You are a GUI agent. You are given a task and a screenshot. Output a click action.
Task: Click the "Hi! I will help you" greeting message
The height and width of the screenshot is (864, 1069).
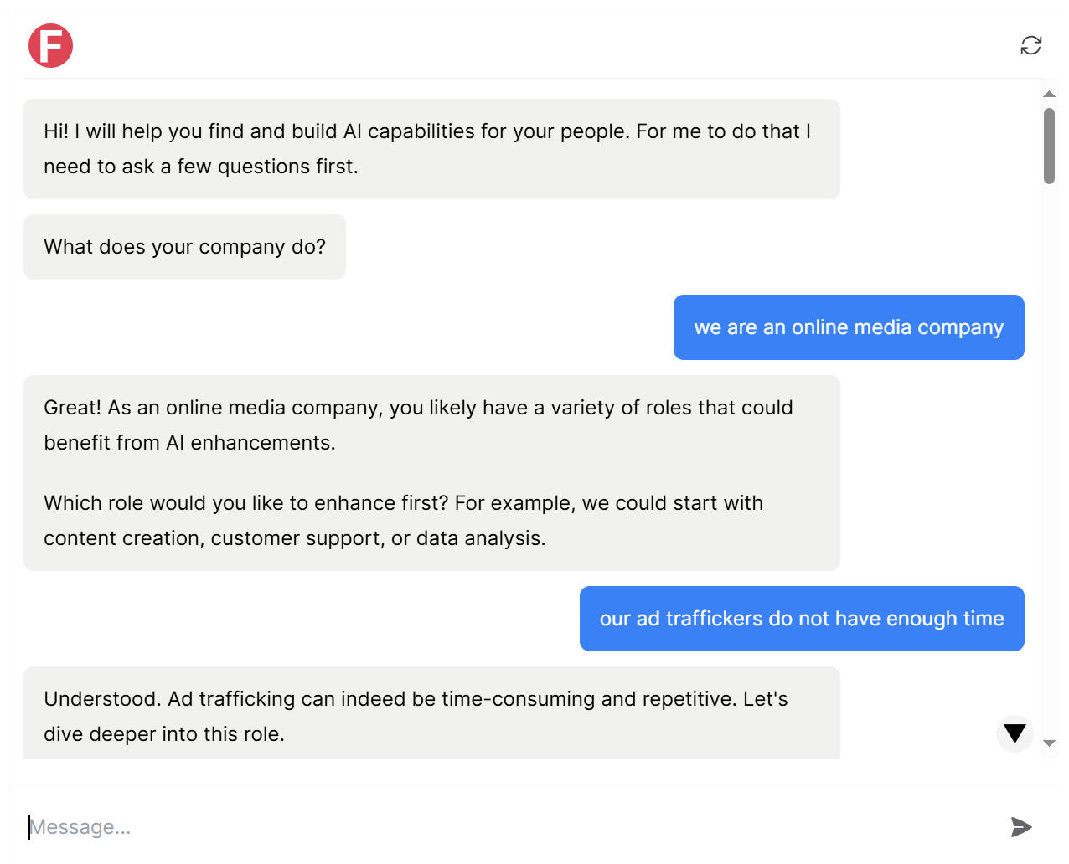427,131
